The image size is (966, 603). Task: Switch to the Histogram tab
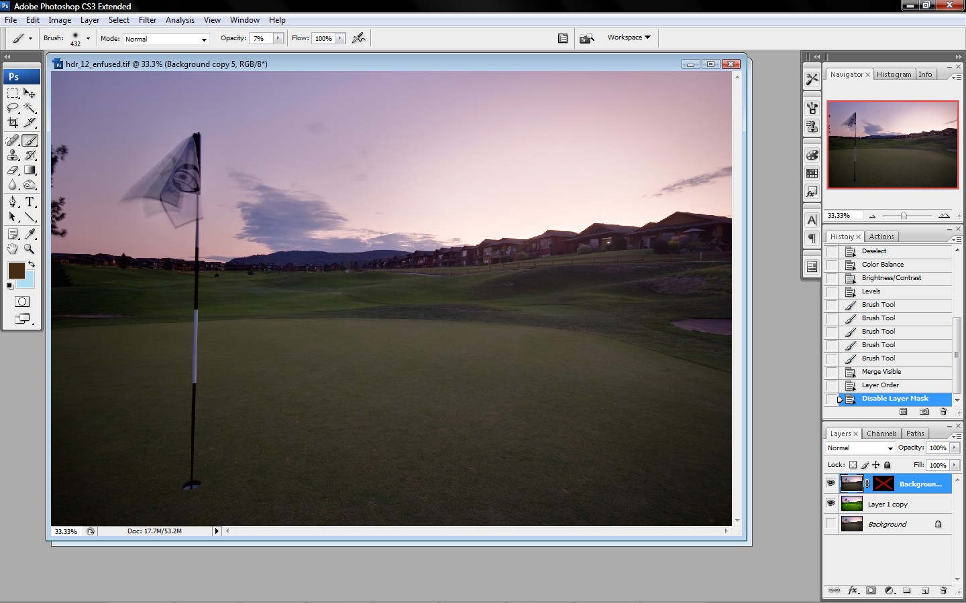894,74
